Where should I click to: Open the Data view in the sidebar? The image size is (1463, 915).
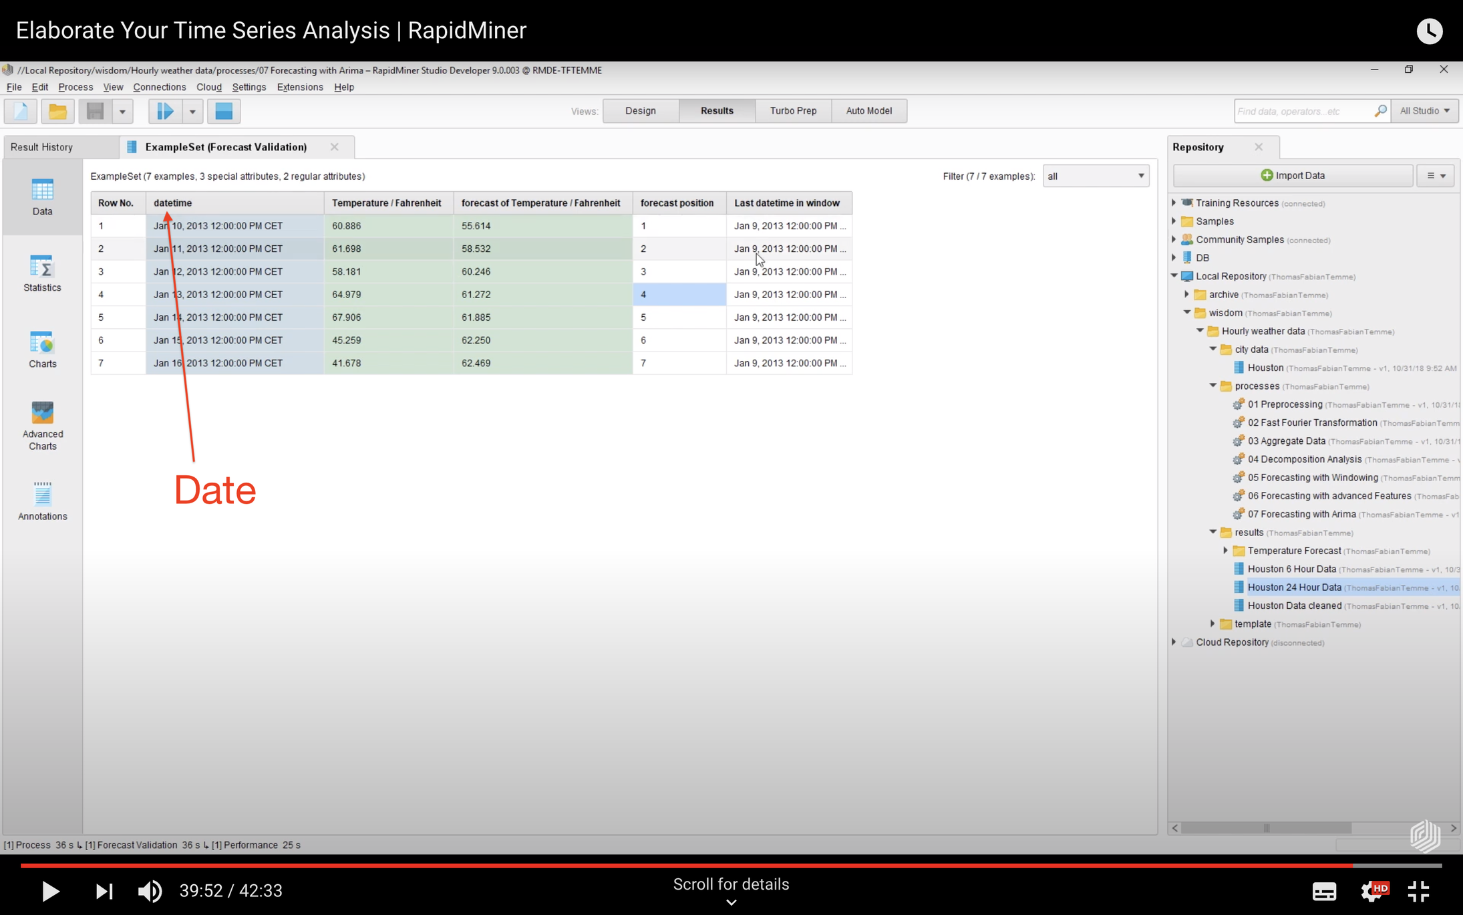point(42,197)
